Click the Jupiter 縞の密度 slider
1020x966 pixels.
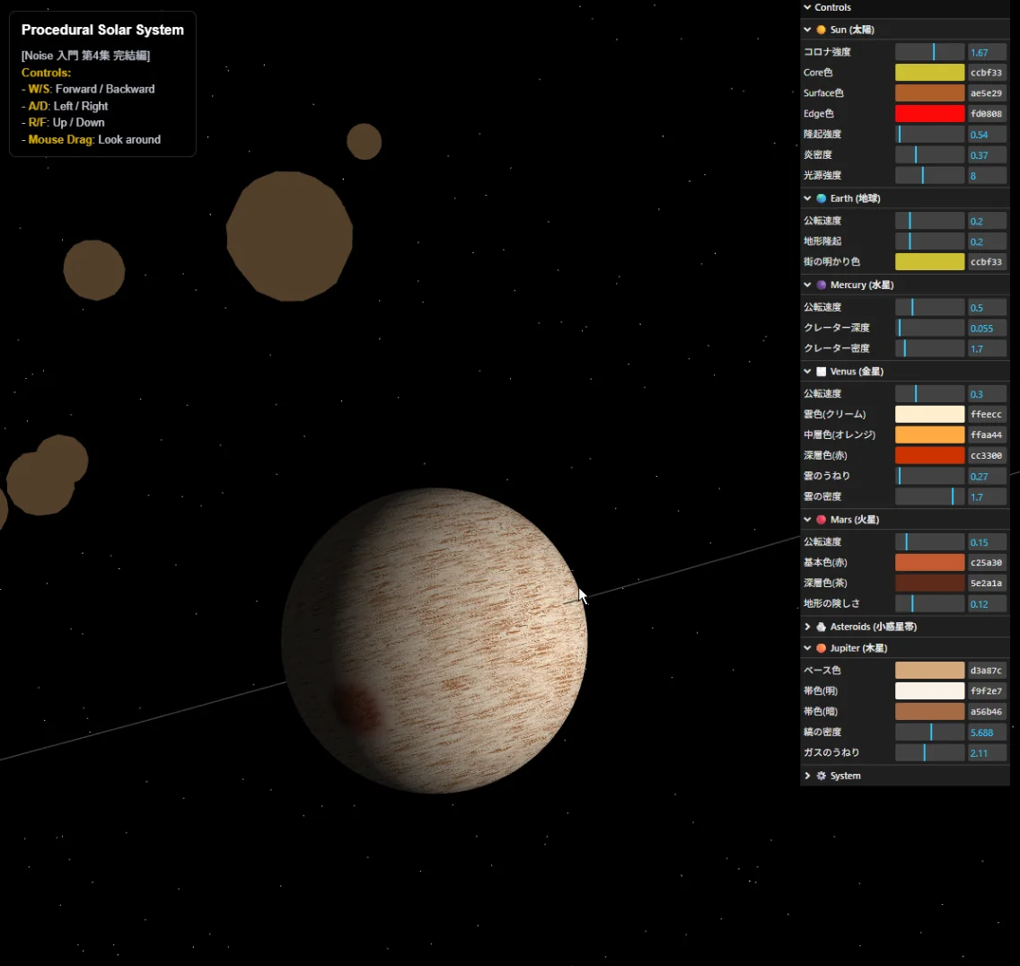929,733
